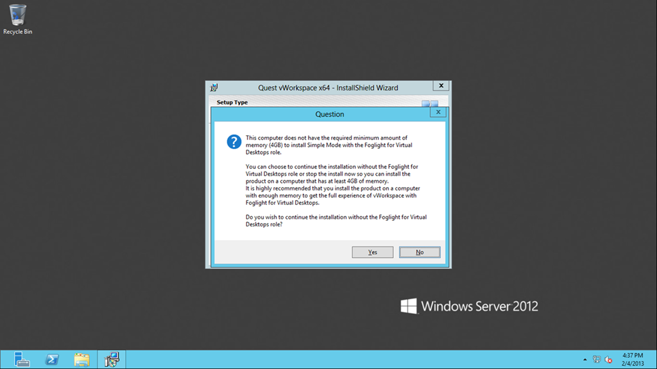This screenshot has height=369, width=657.
Task: Click 'Do you wish to continue' text
Action: tap(336, 221)
